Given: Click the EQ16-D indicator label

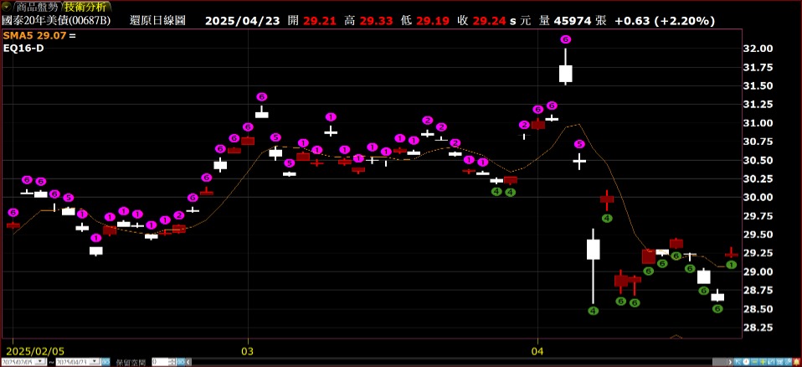Looking at the screenshot, I should pos(23,49).
